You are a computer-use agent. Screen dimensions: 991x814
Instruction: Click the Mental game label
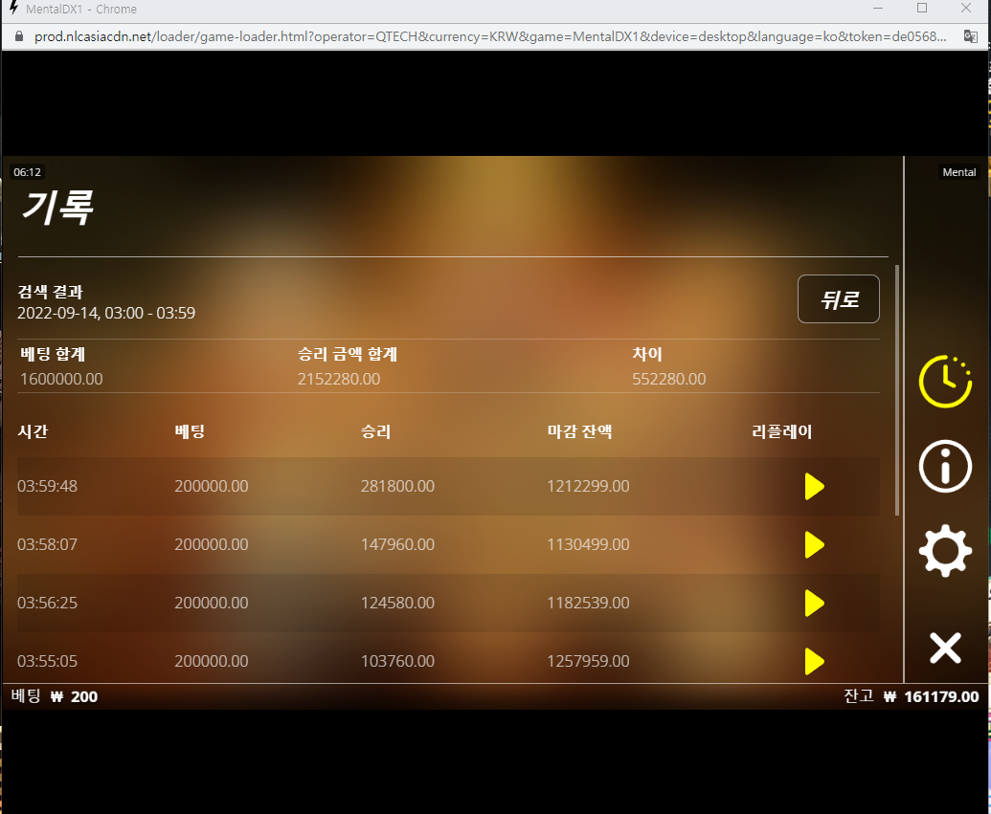click(958, 172)
